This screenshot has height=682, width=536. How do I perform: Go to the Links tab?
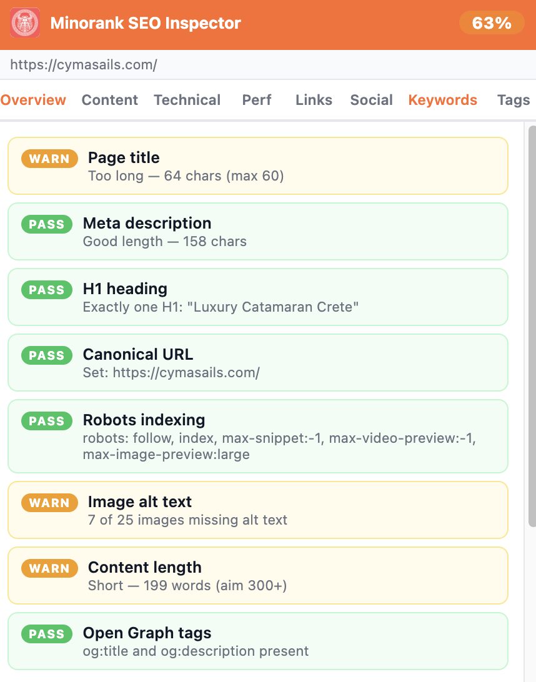pos(314,99)
